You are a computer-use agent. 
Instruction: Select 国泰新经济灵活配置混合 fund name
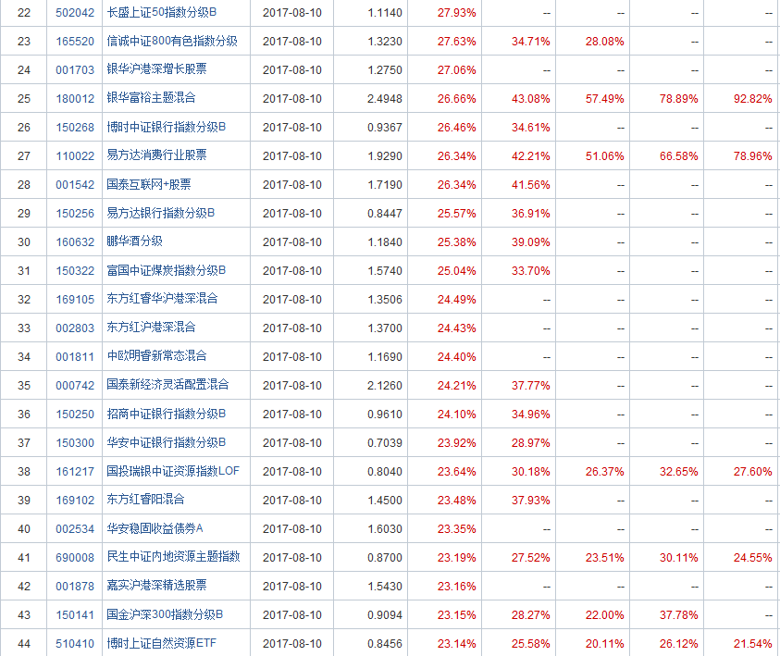(x=167, y=385)
